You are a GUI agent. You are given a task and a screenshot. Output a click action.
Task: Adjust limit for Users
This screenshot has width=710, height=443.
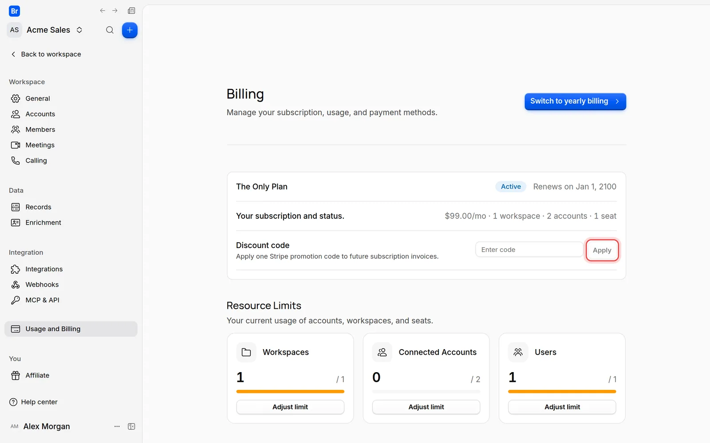[562, 407]
